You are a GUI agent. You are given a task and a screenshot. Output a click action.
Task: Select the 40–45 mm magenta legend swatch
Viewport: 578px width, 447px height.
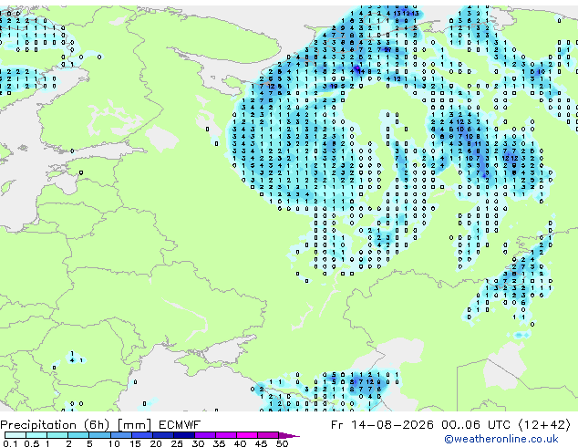pos(247,435)
